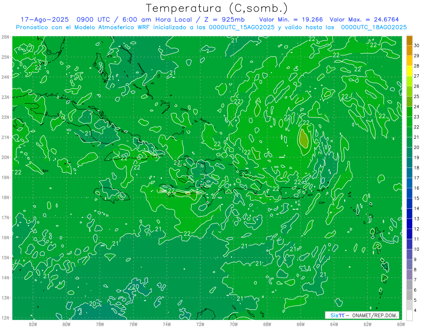
Task: Click the 74W longitude axis label
Action: coord(167,324)
